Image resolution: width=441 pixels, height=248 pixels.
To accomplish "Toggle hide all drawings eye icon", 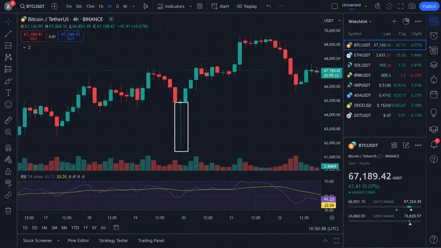I will click(x=8, y=183).
